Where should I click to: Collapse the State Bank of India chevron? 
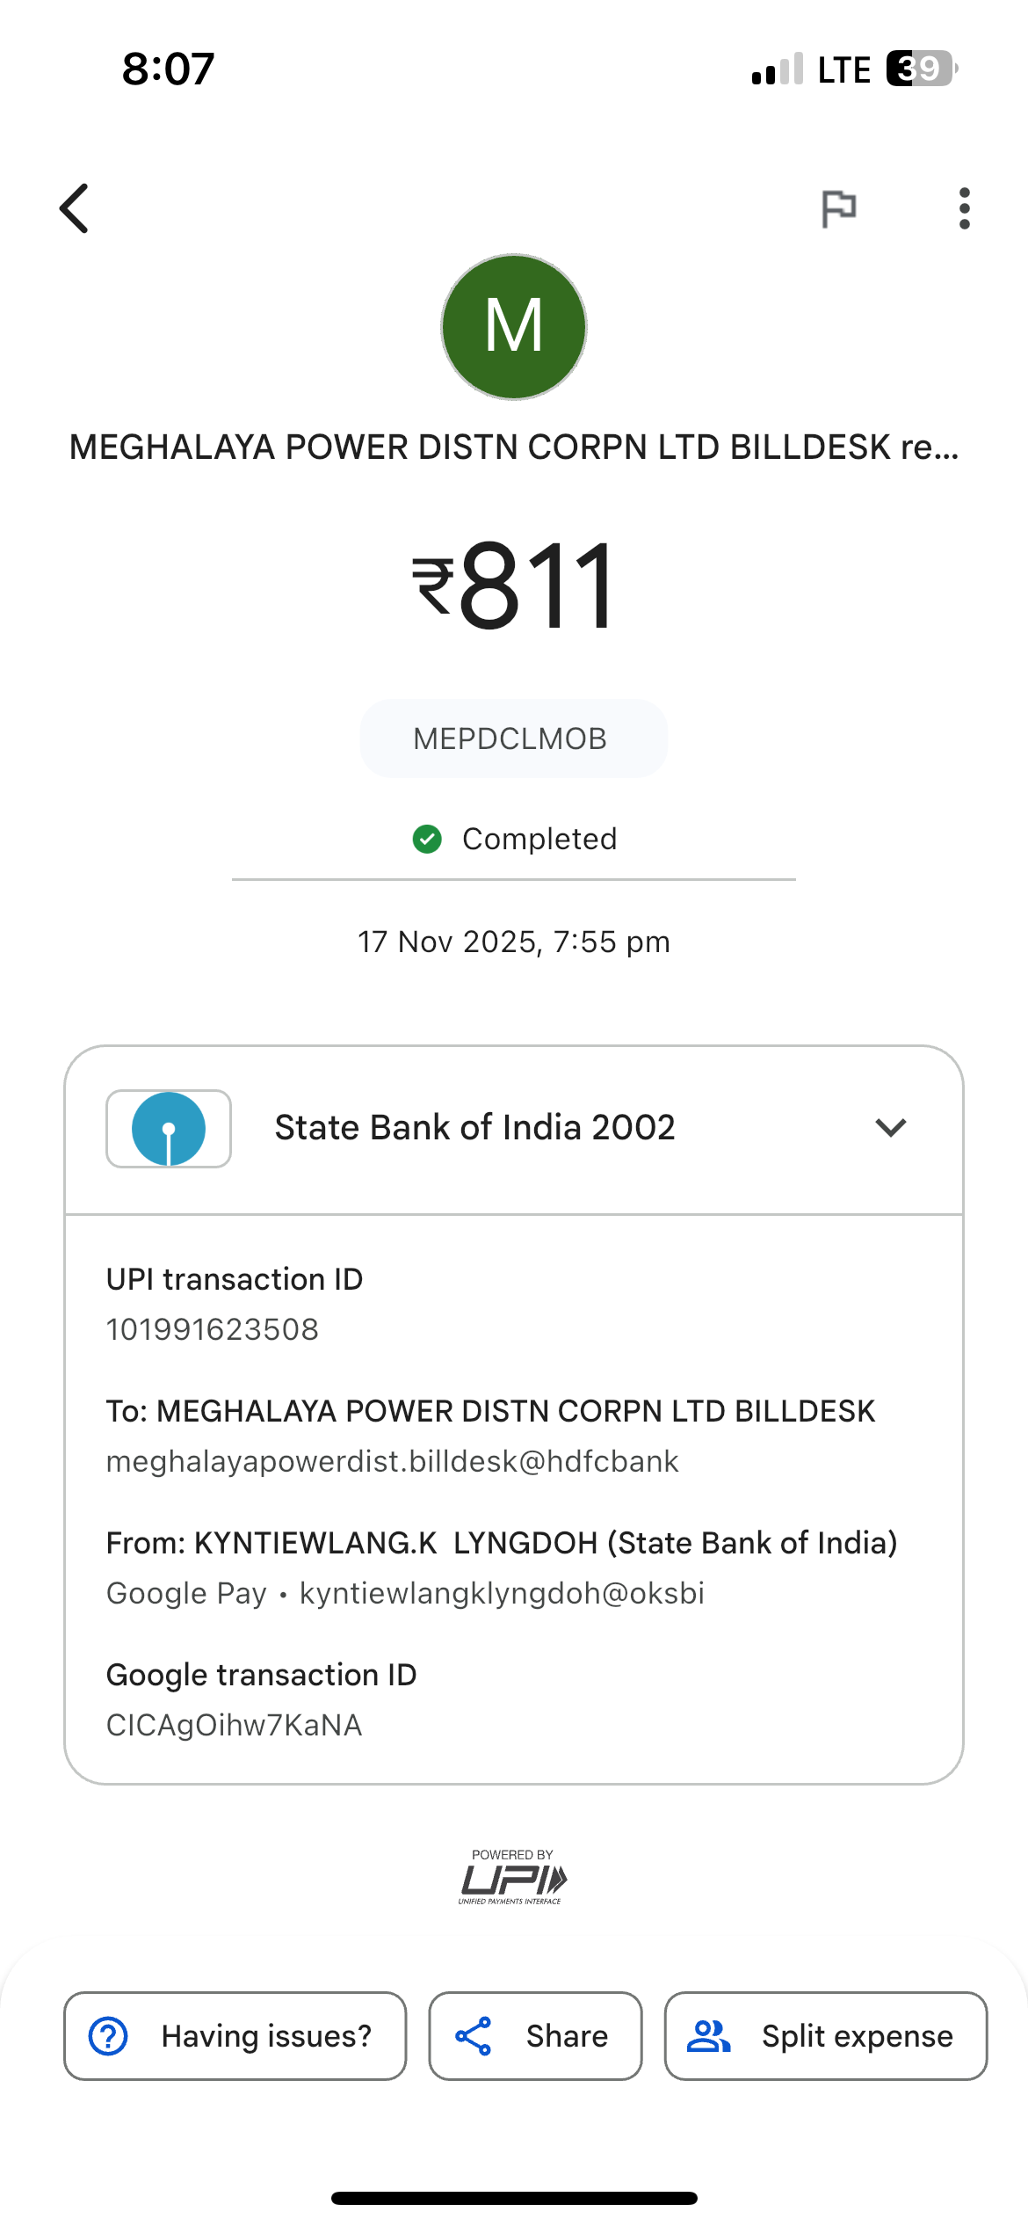(890, 1128)
